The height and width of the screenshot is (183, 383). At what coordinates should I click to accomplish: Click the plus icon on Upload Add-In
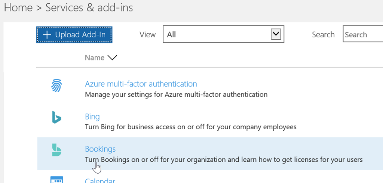[46, 35]
